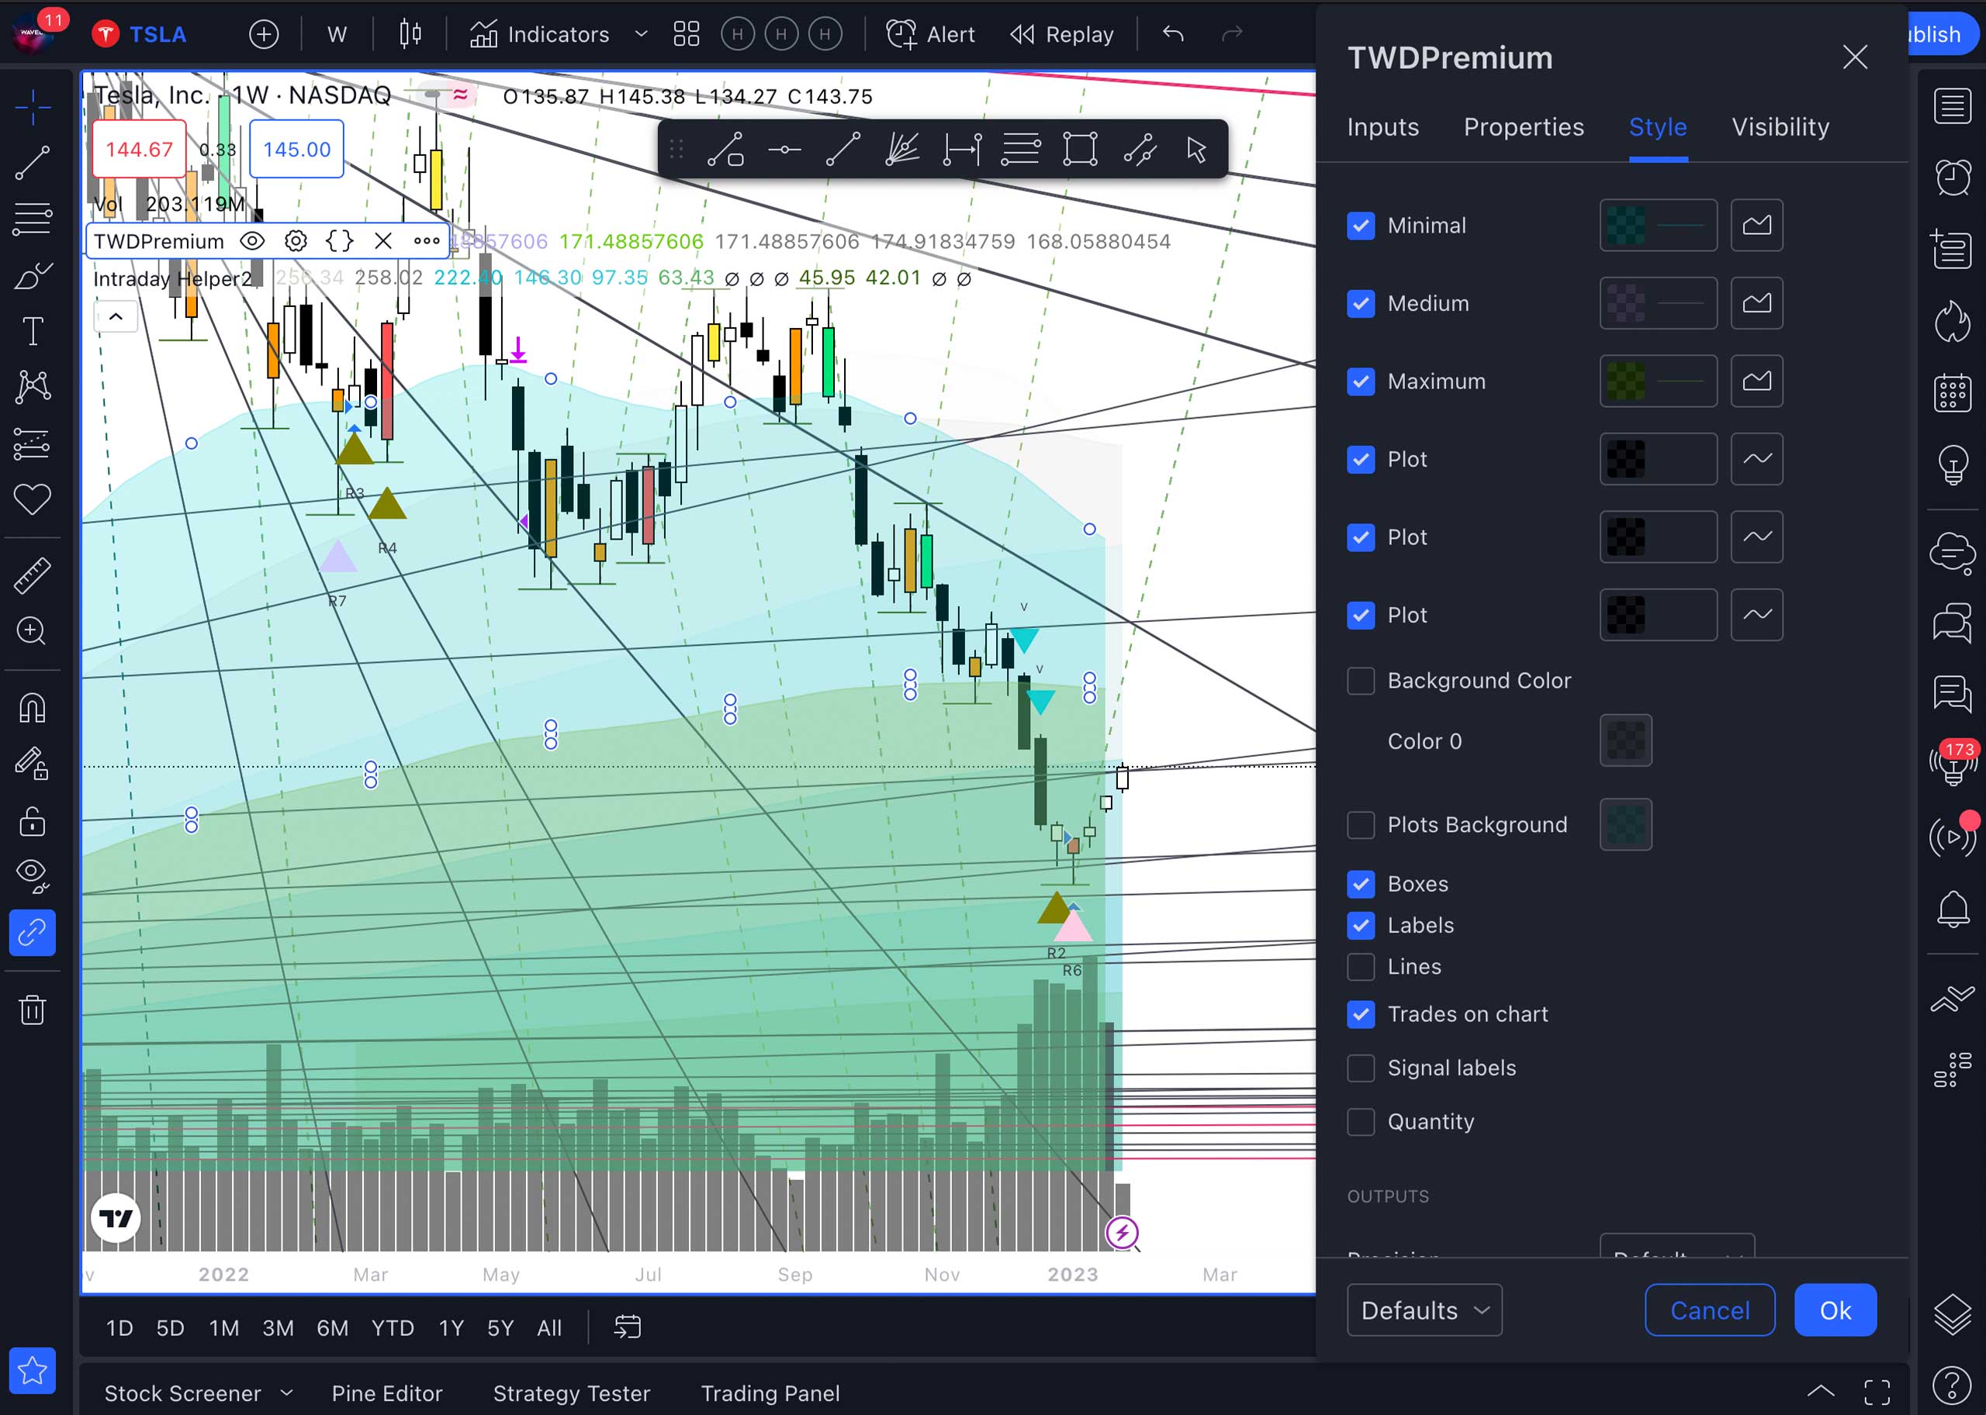Open the Pine Editor tab
The width and height of the screenshot is (1986, 1415).
pos(387,1393)
